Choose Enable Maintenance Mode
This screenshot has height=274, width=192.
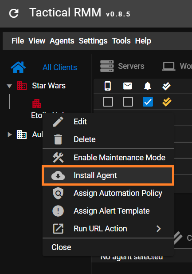[x=108, y=158]
